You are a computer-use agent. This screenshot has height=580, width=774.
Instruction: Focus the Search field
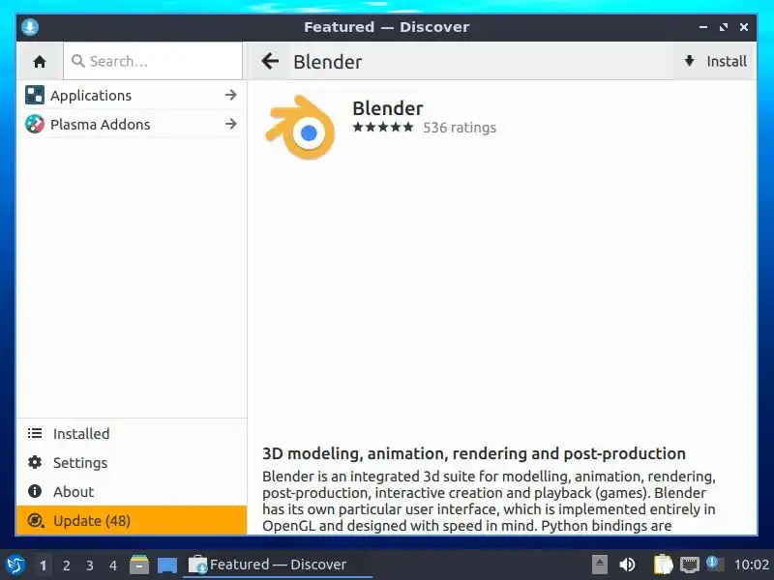point(153,61)
